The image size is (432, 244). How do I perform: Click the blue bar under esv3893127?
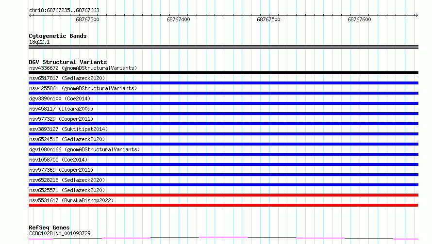coord(223,134)
